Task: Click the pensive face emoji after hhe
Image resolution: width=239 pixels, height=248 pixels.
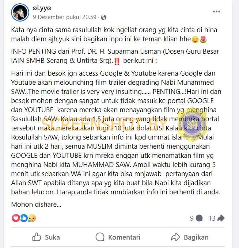Action: [195, 39]
